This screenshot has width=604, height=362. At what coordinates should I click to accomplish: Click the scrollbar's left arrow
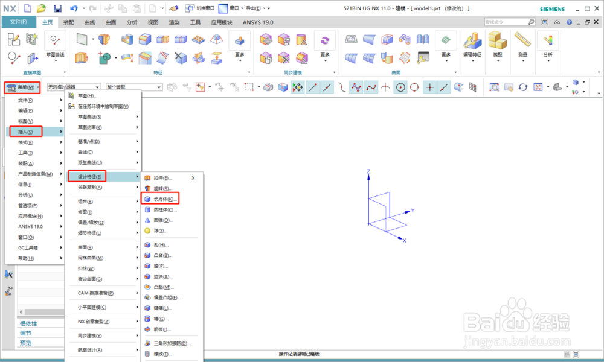pos(21,311)
